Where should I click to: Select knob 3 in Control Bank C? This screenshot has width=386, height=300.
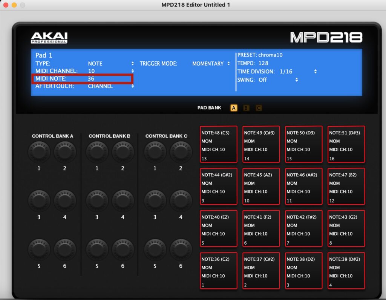(x=155, y=201)
